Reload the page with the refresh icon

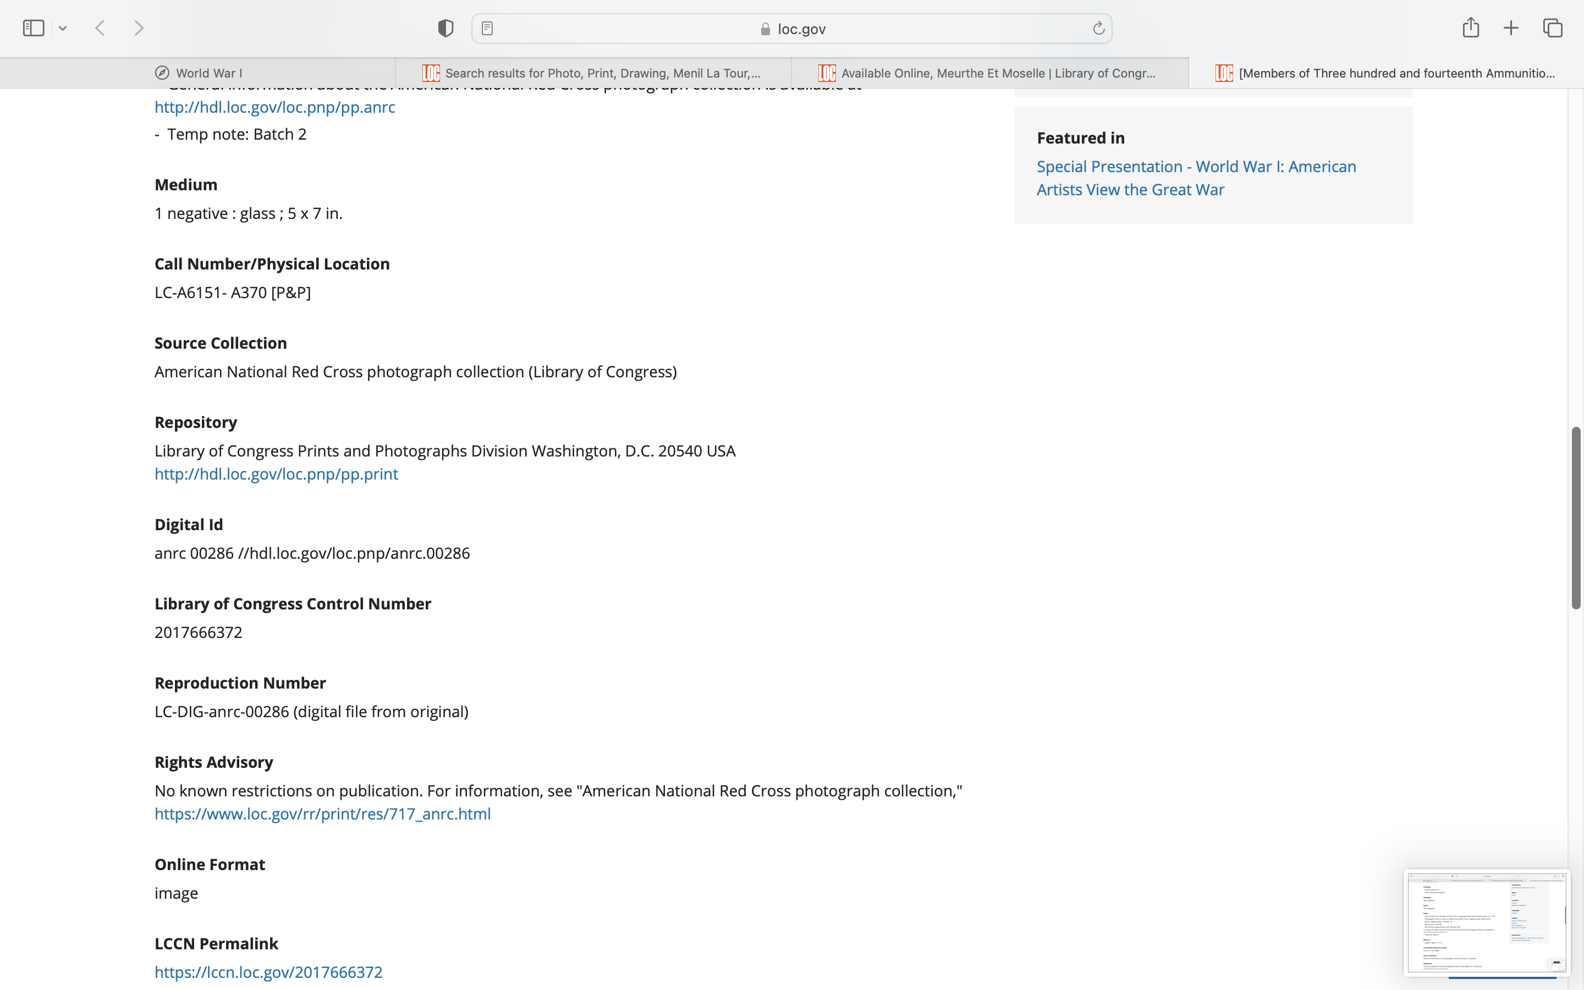click(x=1098, y=28)
